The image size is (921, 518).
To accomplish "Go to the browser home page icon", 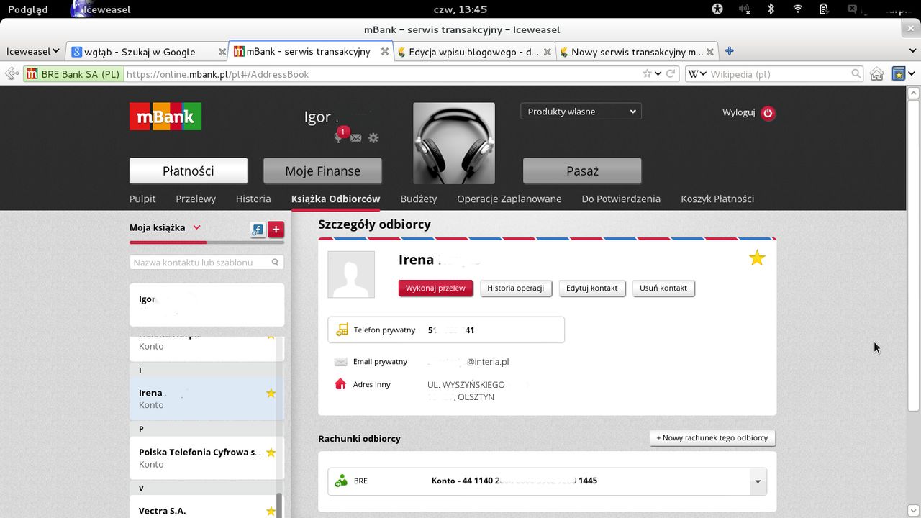I will (876, 74).
